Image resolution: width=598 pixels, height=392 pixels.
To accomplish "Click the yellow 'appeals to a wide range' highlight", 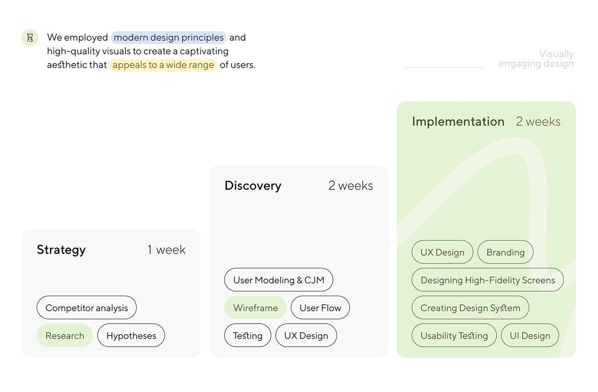I will click(x=163, y=65).
